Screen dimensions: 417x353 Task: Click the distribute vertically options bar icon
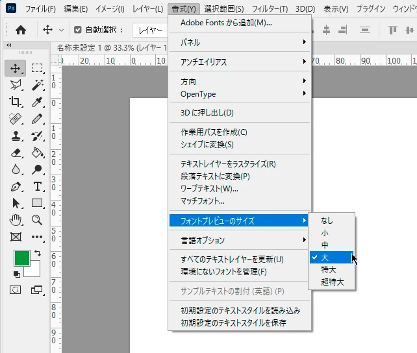point(365,30)
